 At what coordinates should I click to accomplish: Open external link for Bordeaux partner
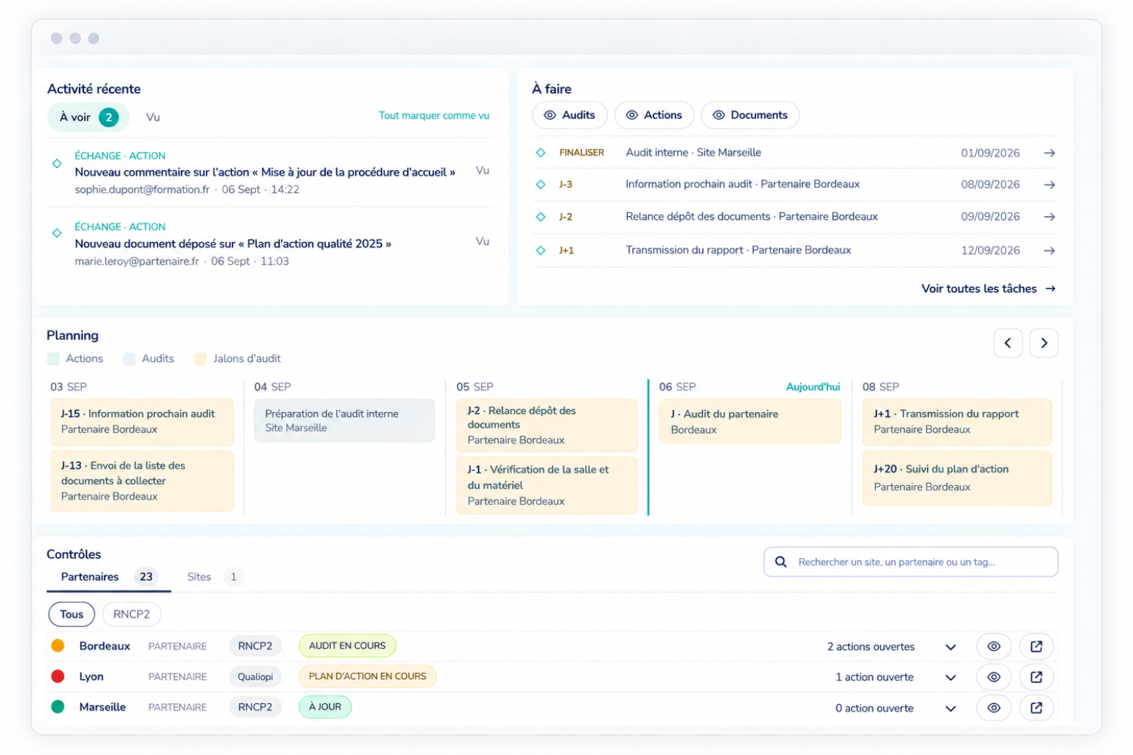click(x=1036, y=647)
